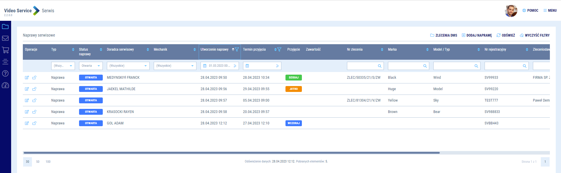
Task: Click edit icon for MEDYNSKIYI FRANCK repair
Action: [x=27, y=78]
